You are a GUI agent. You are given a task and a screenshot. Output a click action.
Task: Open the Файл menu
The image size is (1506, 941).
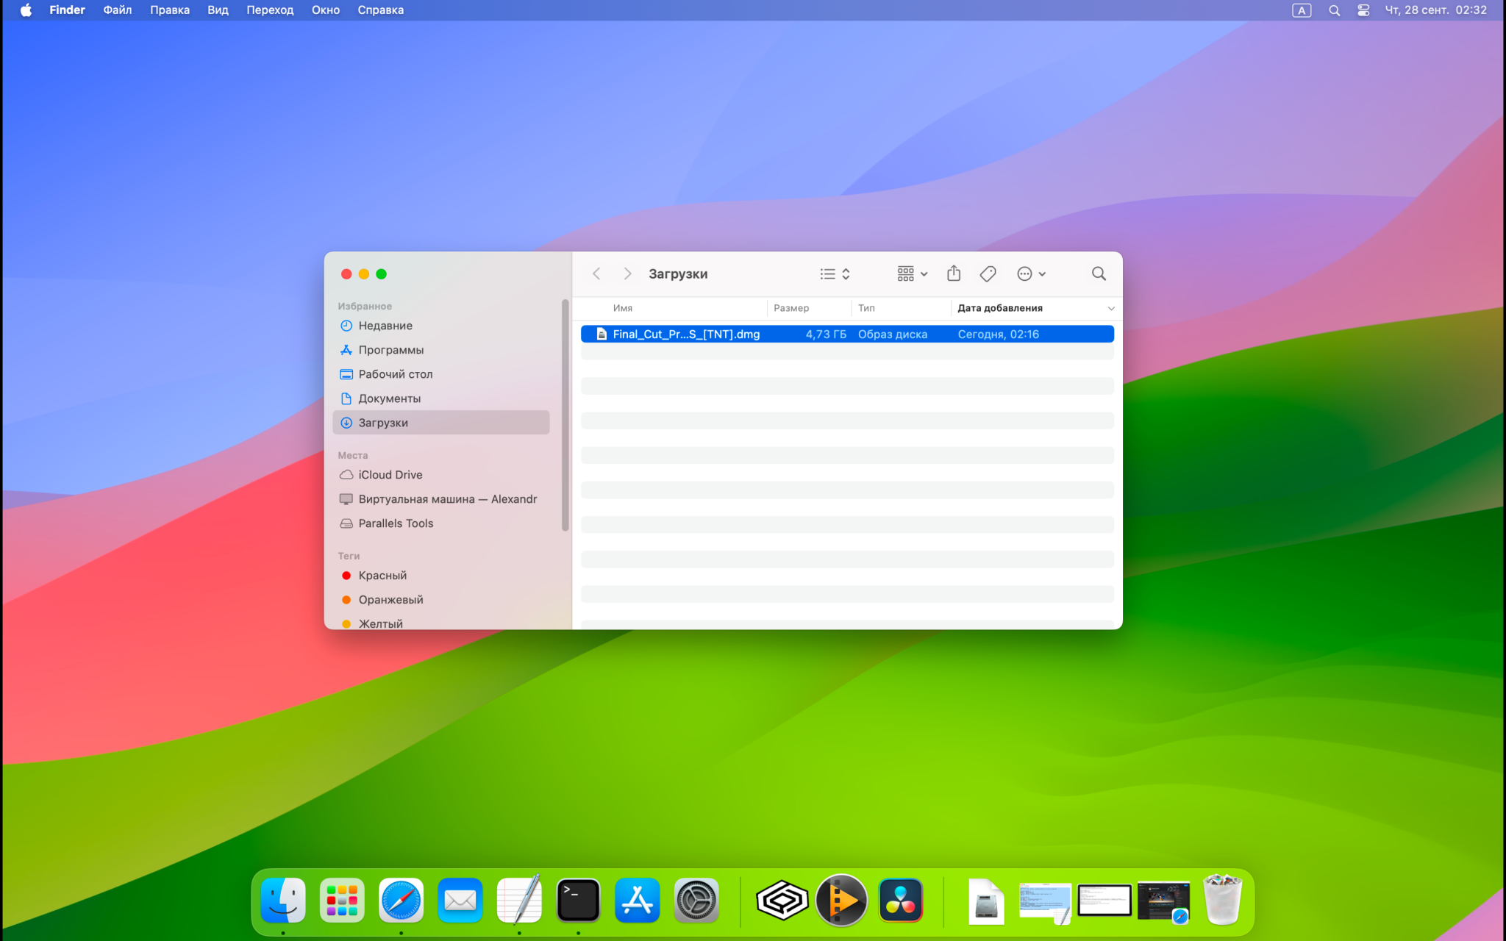click(118, 10)
